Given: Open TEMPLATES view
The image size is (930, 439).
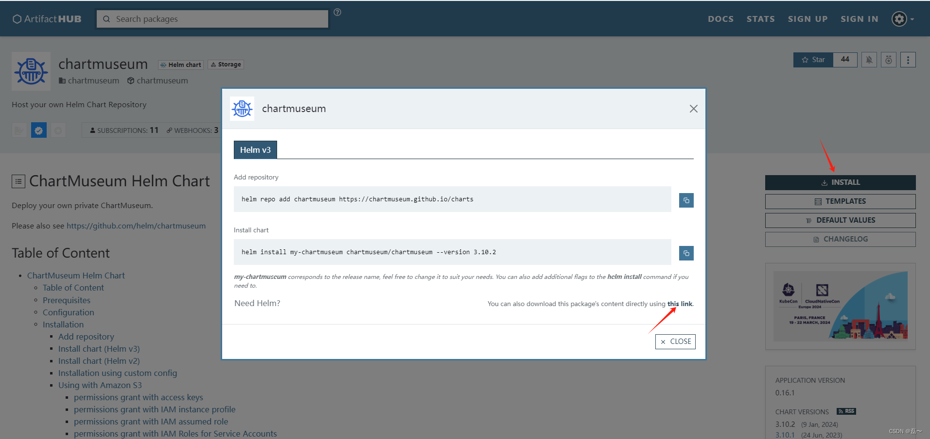Looking at the screenshot, I should point(841,201).
